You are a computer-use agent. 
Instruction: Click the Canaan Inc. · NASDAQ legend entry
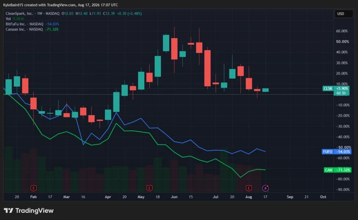tap(24, 29)
